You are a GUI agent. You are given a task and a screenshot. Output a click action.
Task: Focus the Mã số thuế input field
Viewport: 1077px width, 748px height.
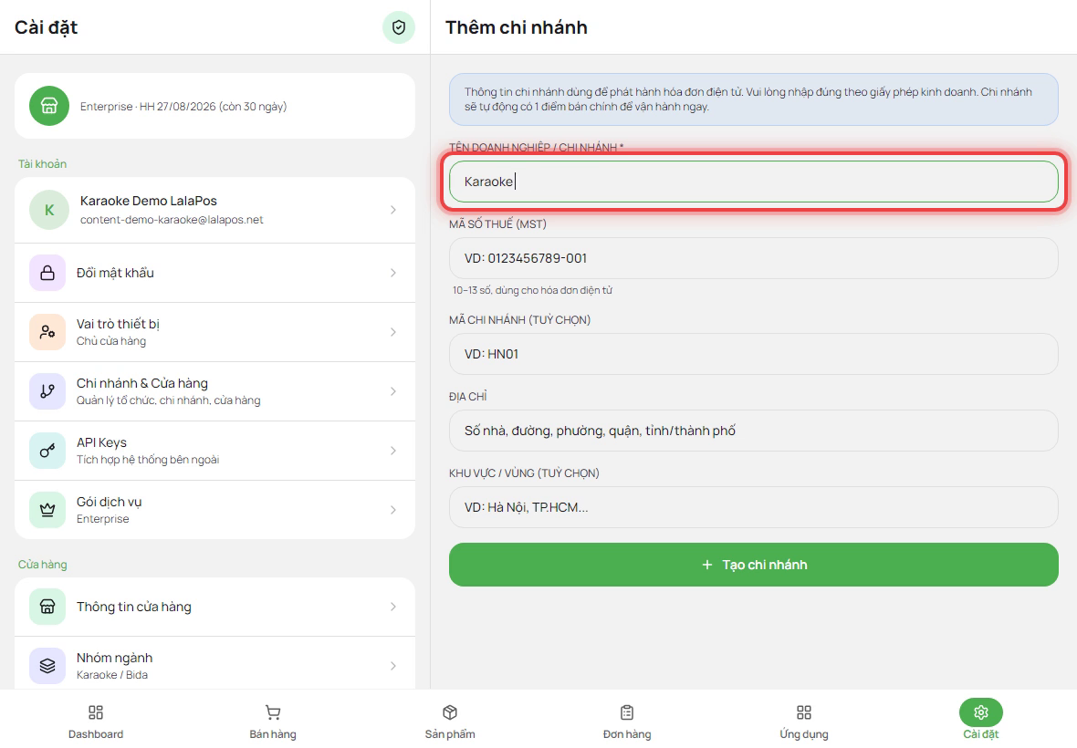[x=754, y=258]
